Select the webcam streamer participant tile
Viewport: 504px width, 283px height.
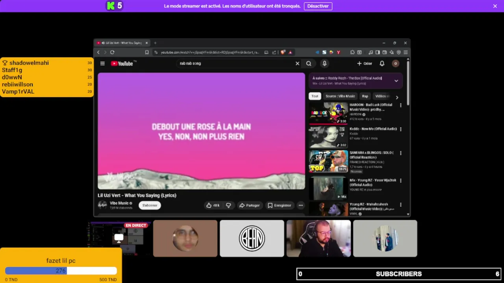319,239
